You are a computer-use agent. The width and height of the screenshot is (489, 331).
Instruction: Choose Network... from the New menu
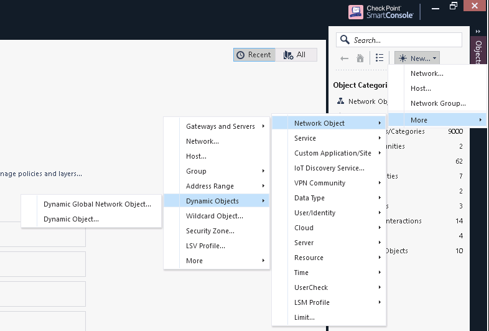click(437, 73)
